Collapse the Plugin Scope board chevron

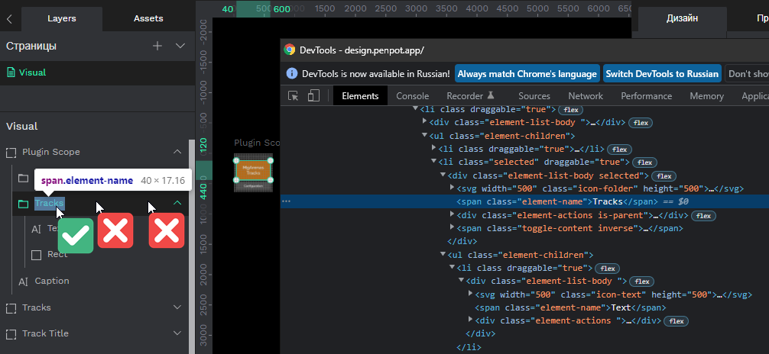[177, 153]
